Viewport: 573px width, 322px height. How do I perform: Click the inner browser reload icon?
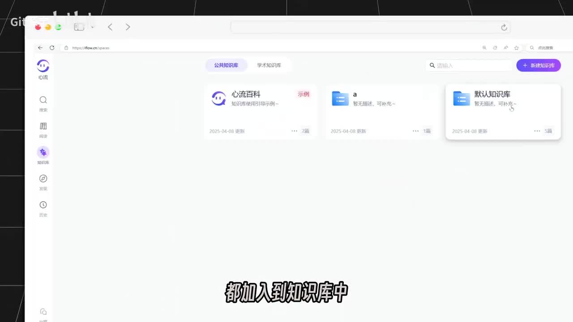point(52,48)
